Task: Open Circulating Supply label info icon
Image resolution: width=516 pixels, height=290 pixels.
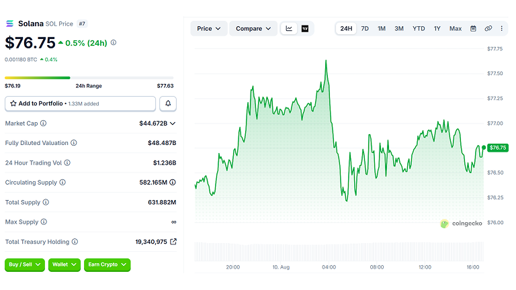Action: click(x=62, y=183)
